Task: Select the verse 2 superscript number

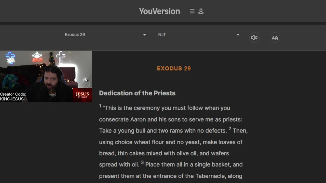Action: point(230,129)
